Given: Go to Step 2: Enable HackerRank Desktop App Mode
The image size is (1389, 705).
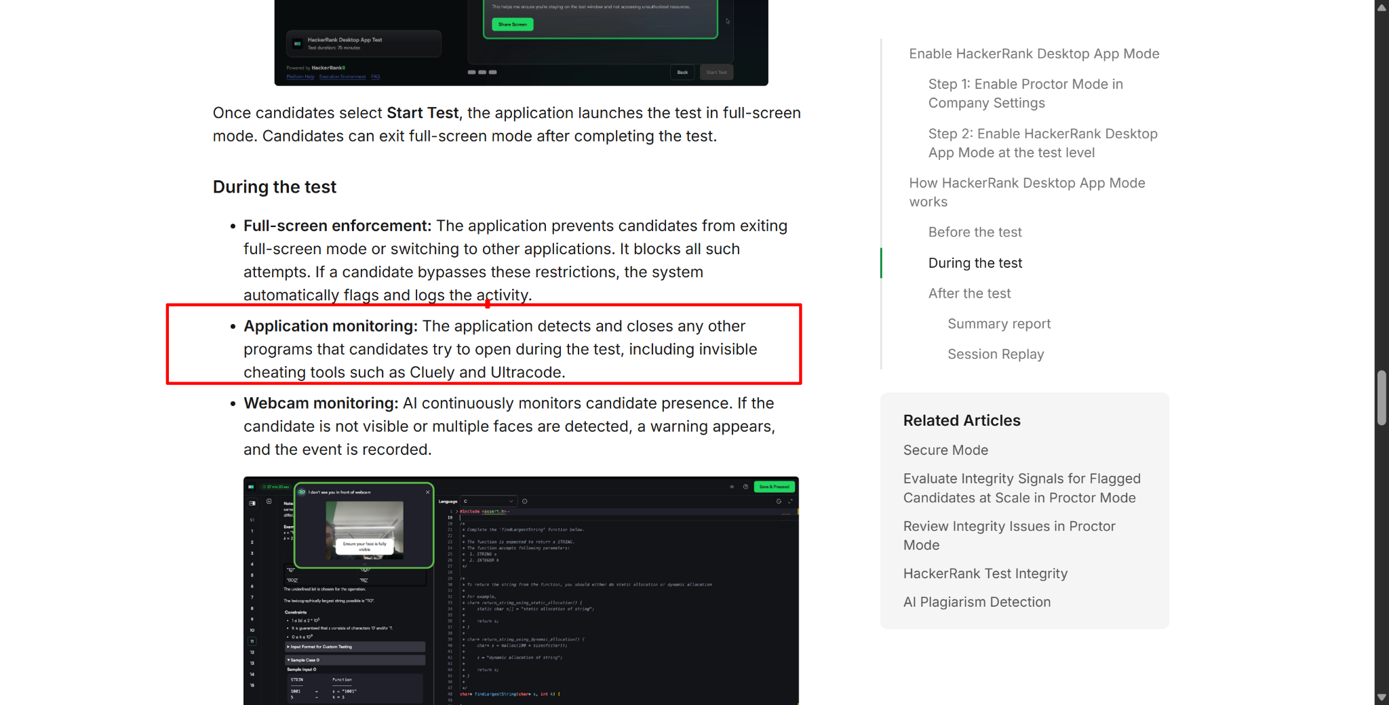Looking at the screenshot, I should [1043, 143].
